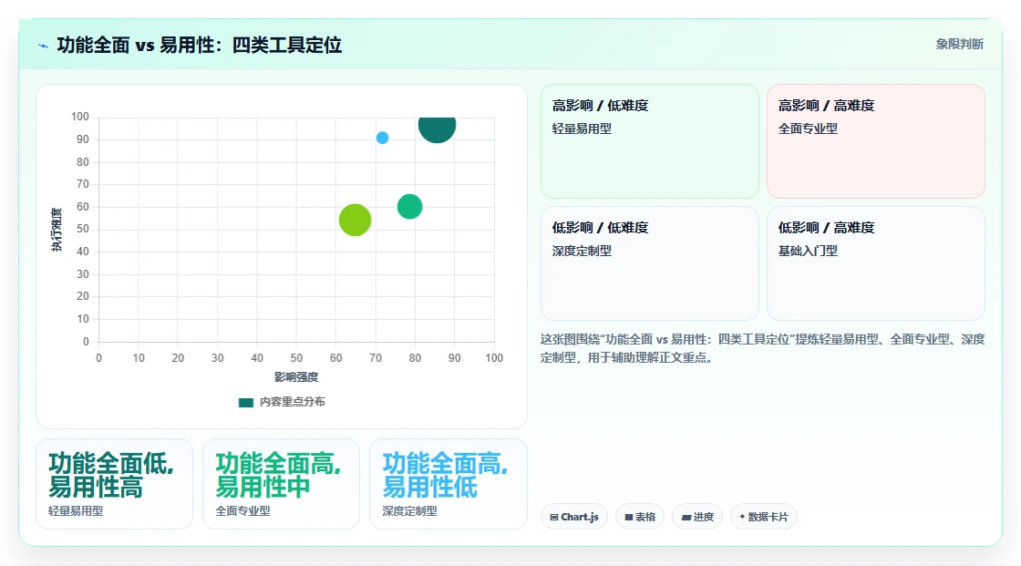Click the 全面专业型 caption in bottom card
1021x566 pixels.
click(x=242, y=511)
